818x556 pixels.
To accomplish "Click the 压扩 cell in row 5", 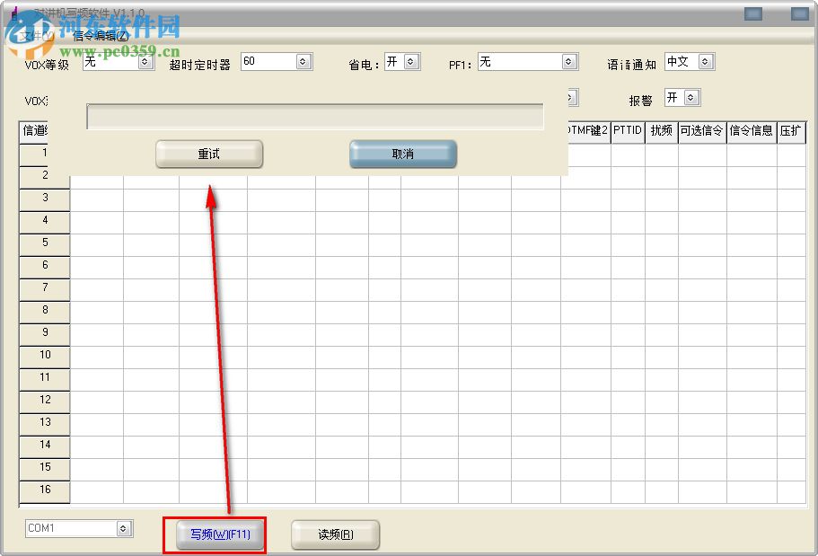I will tap(791, 245).
